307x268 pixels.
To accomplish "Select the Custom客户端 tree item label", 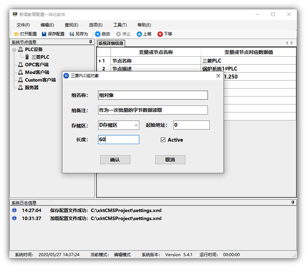I will coord(40,80).
